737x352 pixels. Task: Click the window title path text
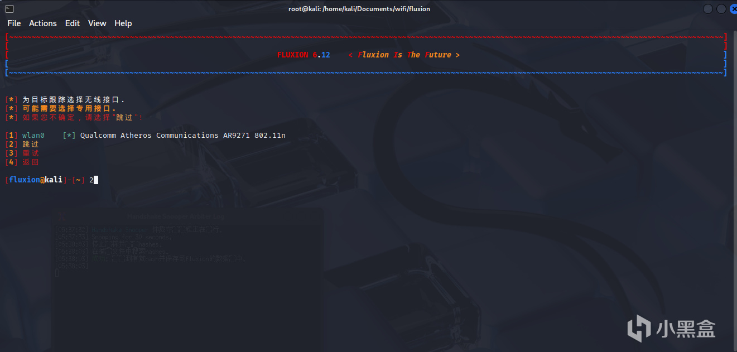pyautogui.click(x=359, y=9)
